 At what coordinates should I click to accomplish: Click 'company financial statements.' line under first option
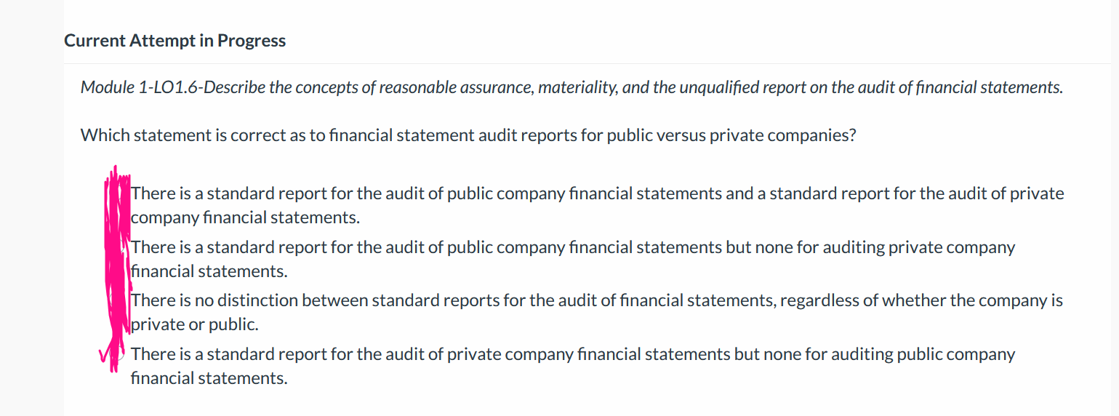tap(246, 217)
